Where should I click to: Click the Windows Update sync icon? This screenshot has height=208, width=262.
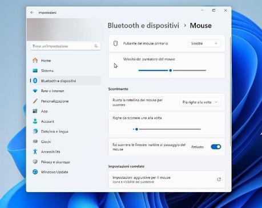pos(35,172)
